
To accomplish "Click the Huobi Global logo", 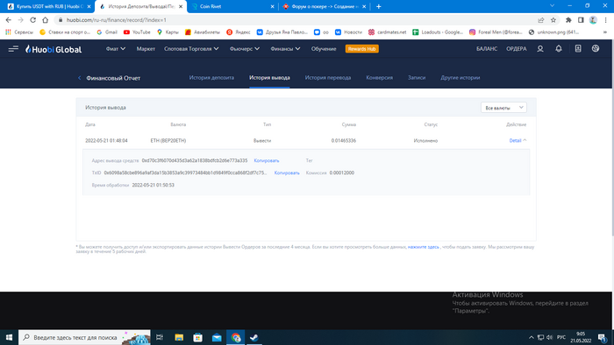I will click(54, 49).
